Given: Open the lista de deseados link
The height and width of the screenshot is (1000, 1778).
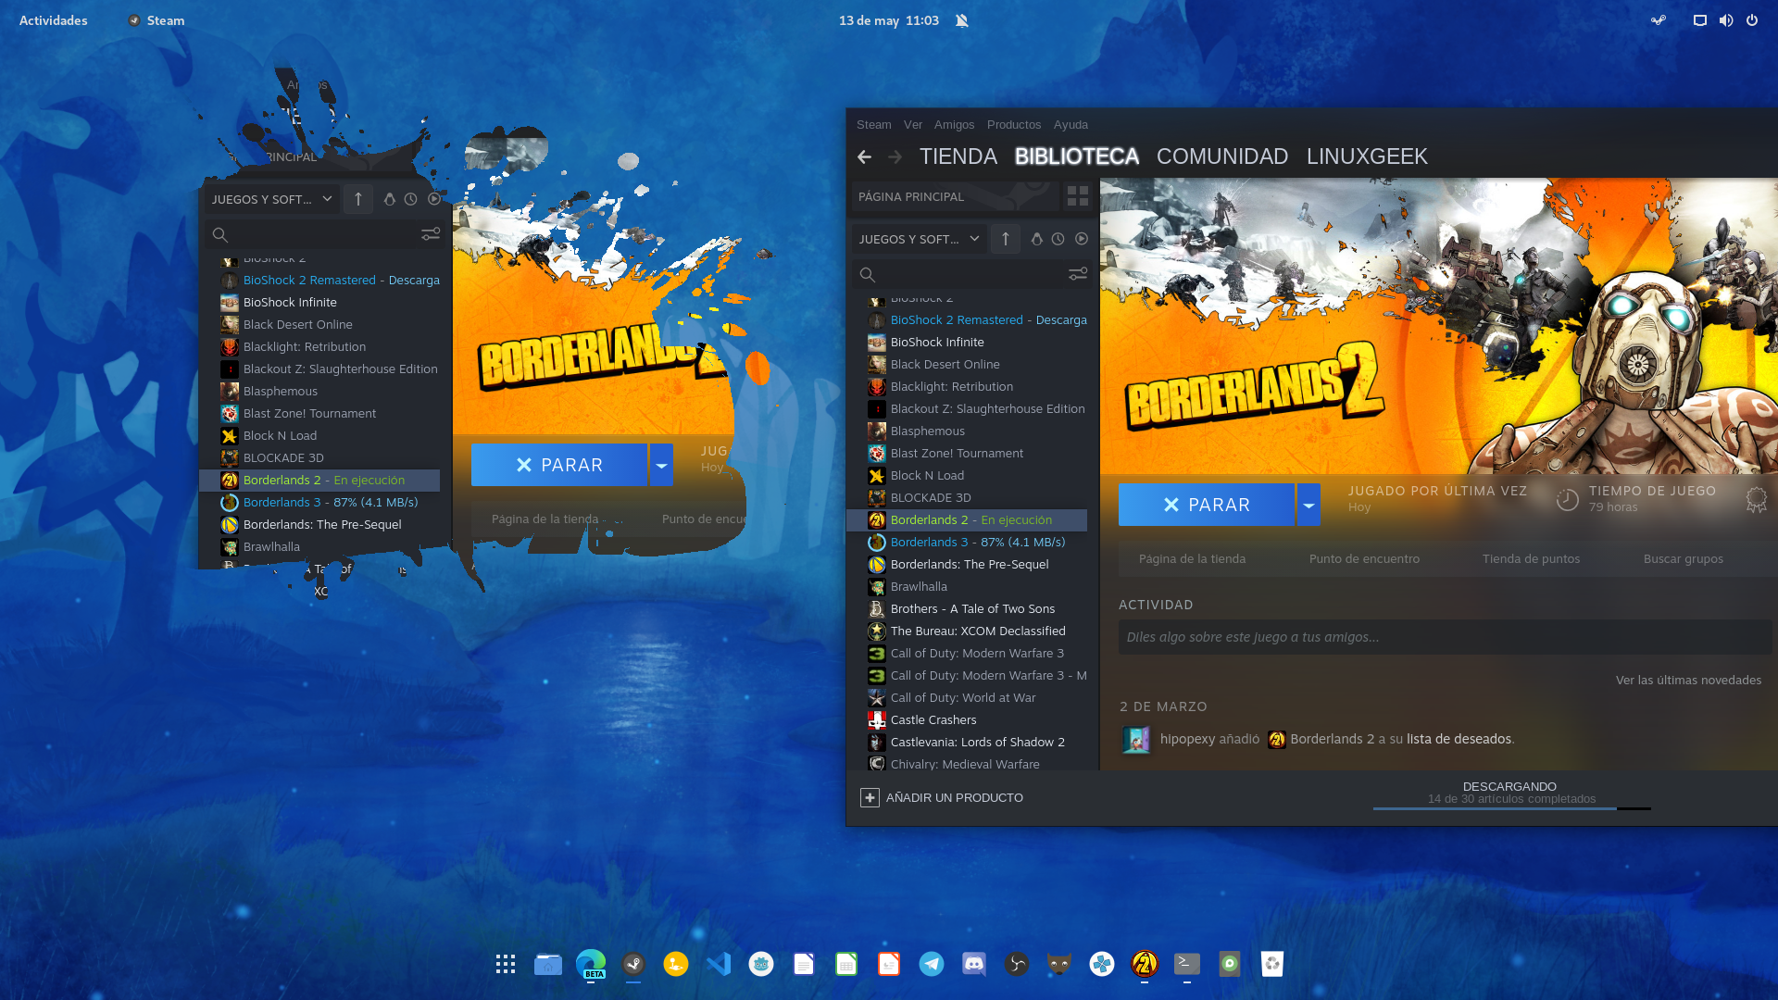Looking at the screenshot, I should coord(1459,739).
